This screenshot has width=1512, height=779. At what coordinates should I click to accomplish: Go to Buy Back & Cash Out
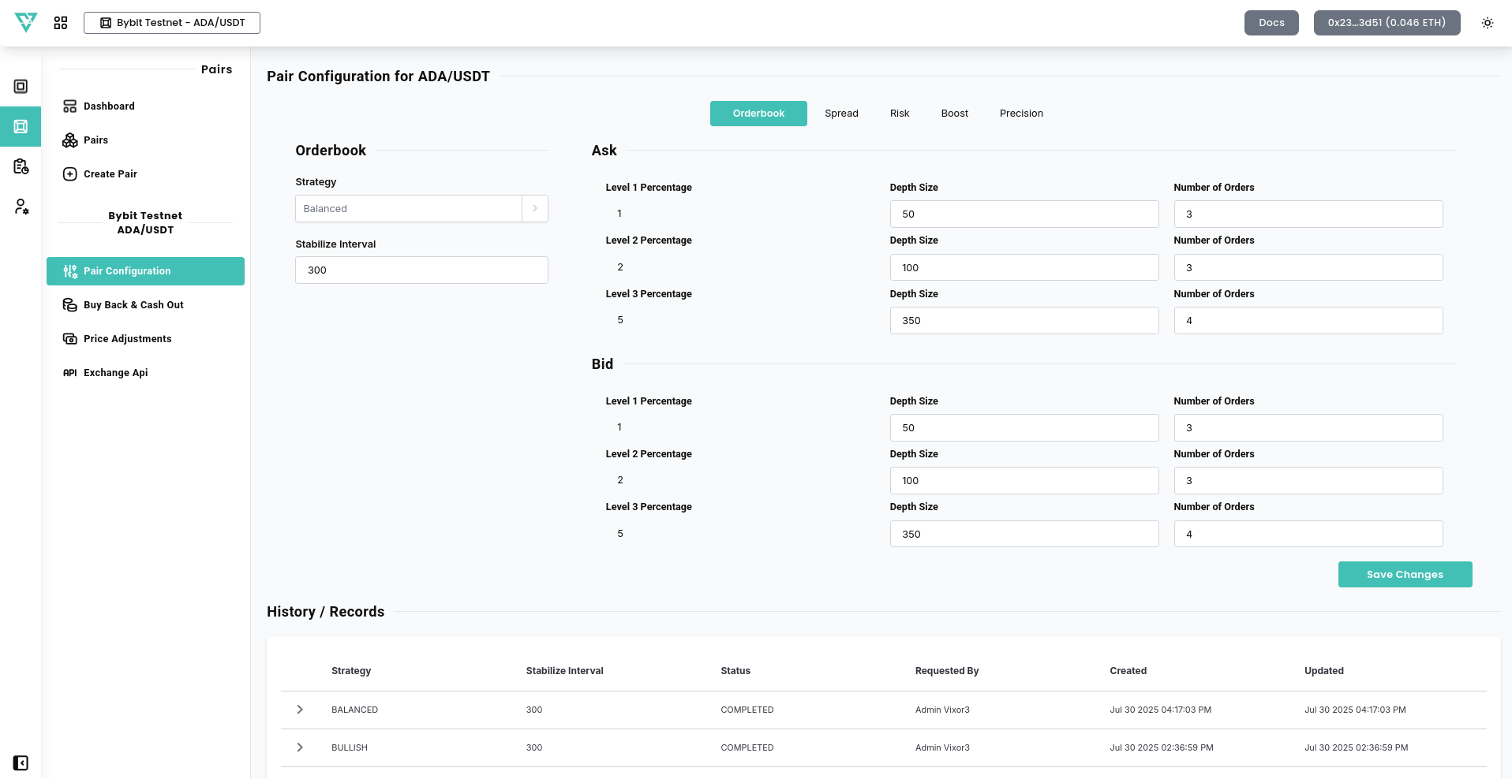point(133,305)
